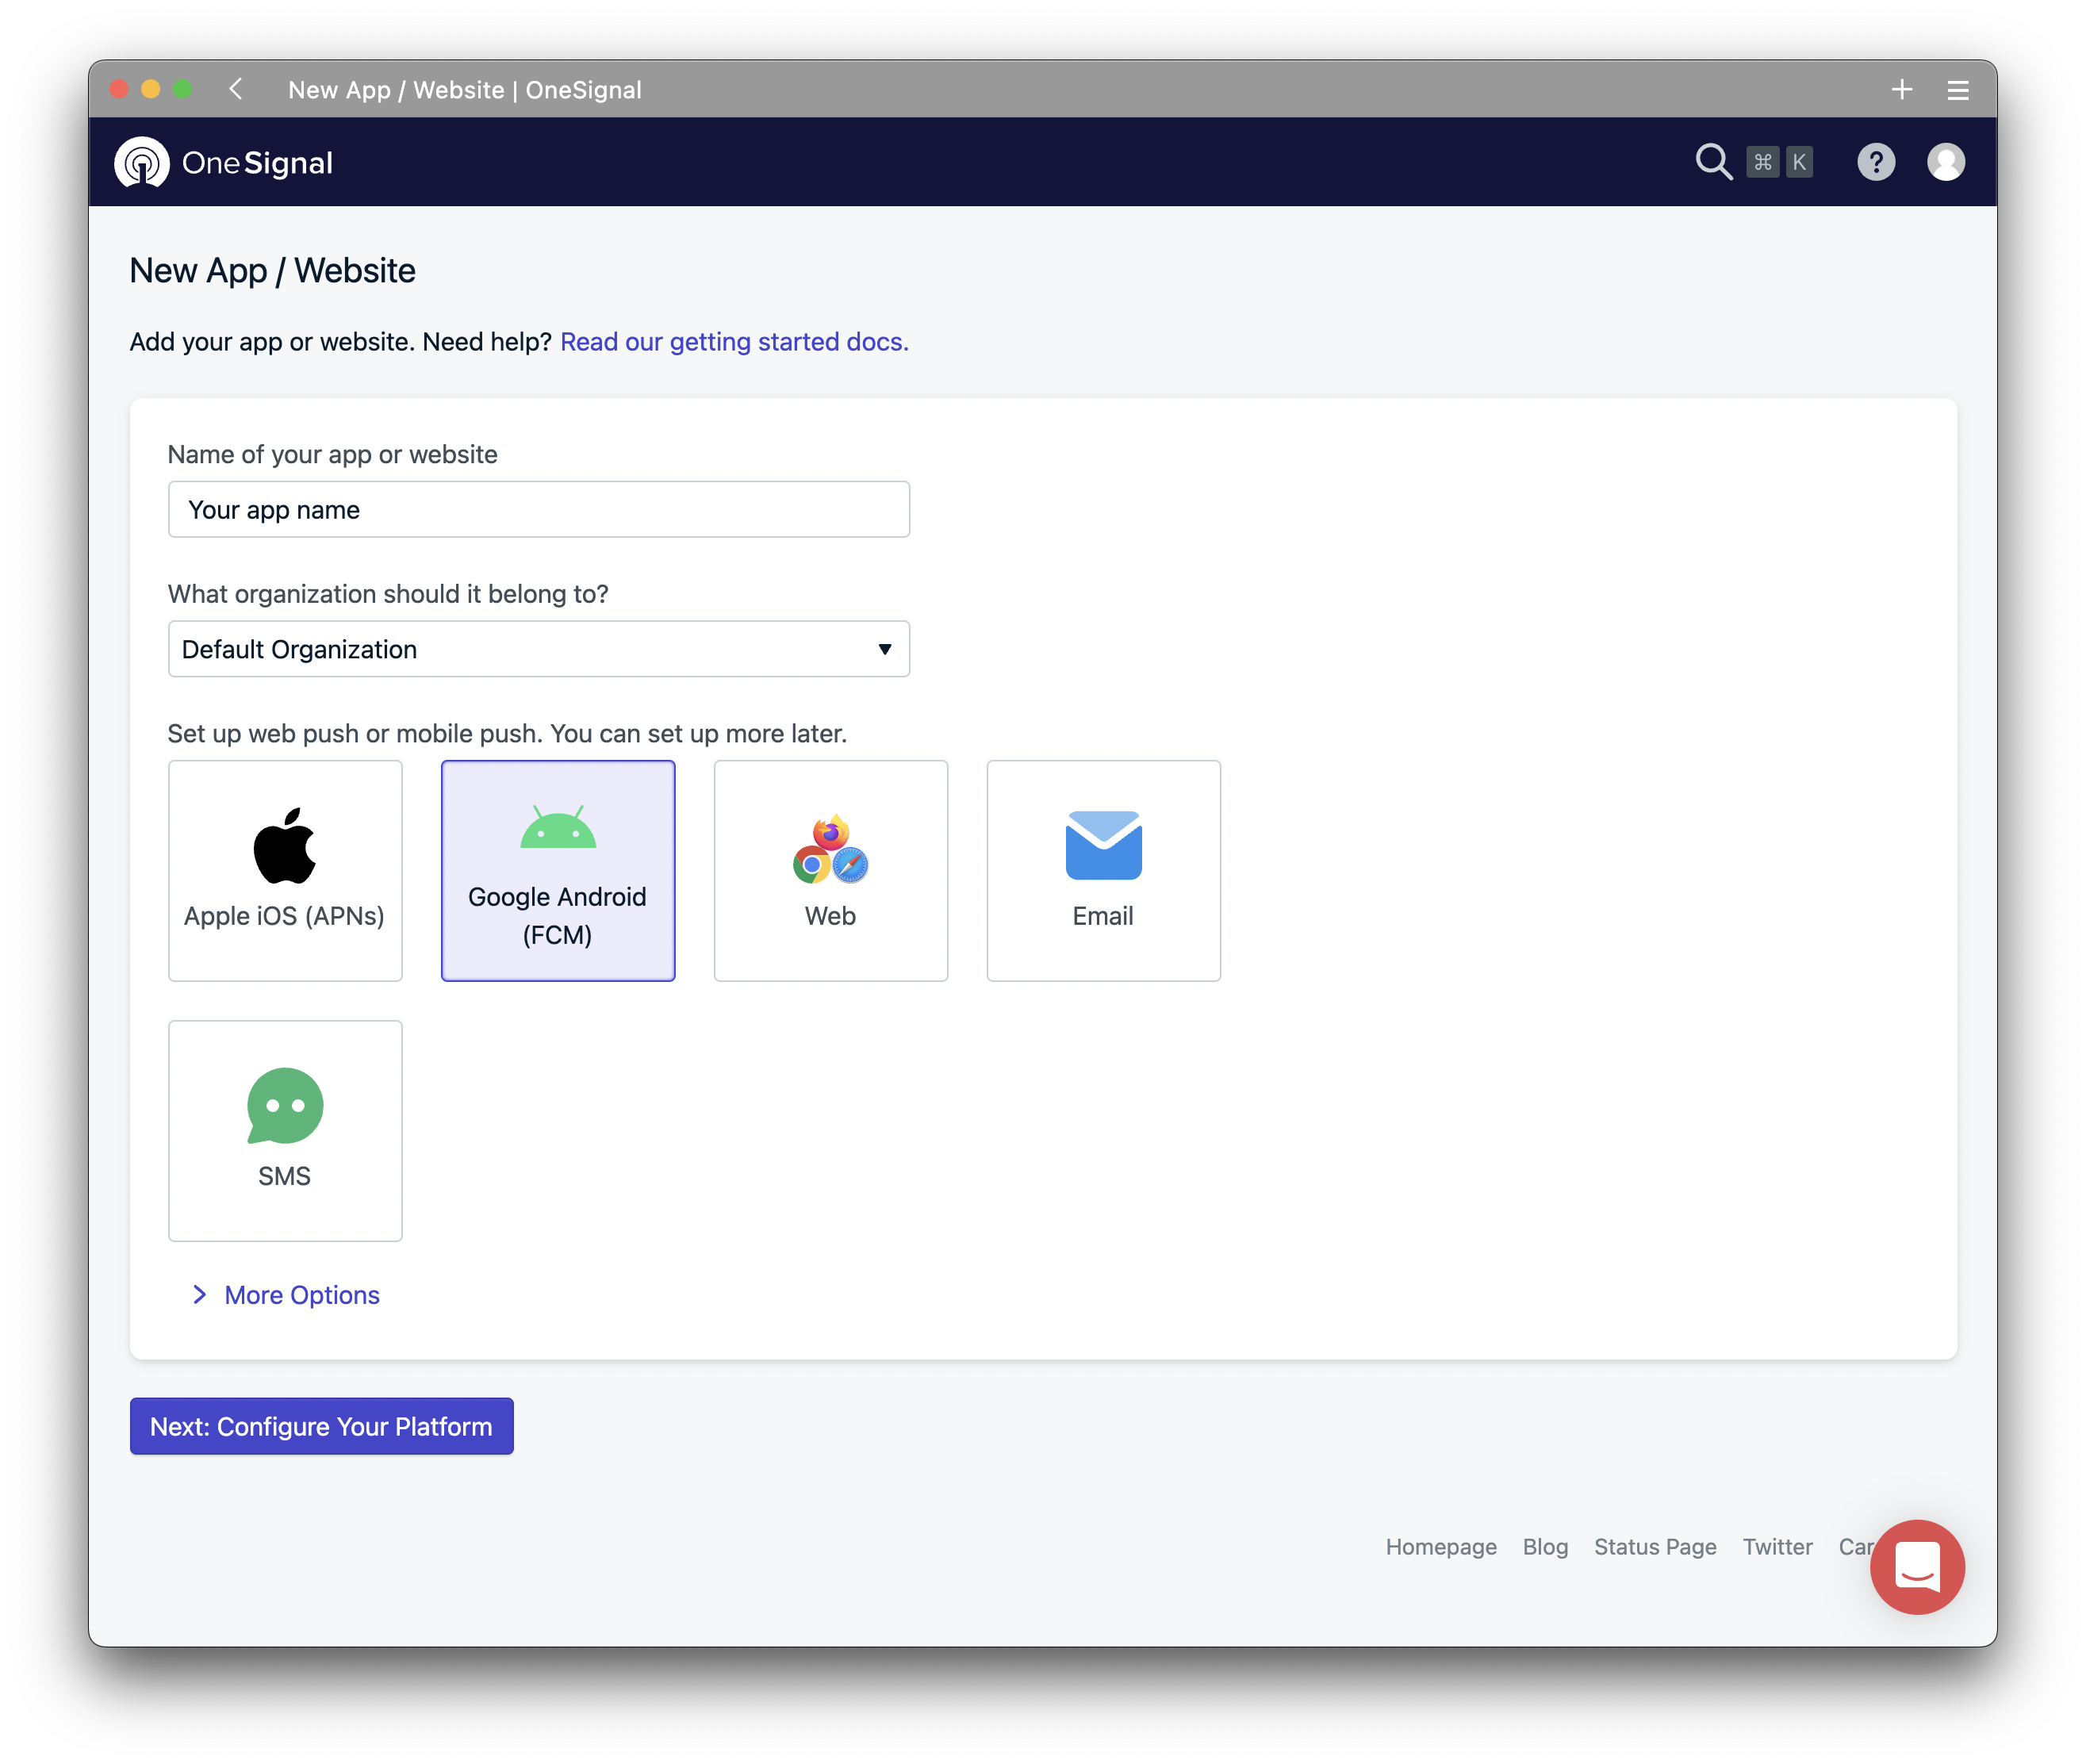The height and width of the screenshot is (1764, 2086).
Task: Choose the Email platform card
Action: pos(1103,870)
